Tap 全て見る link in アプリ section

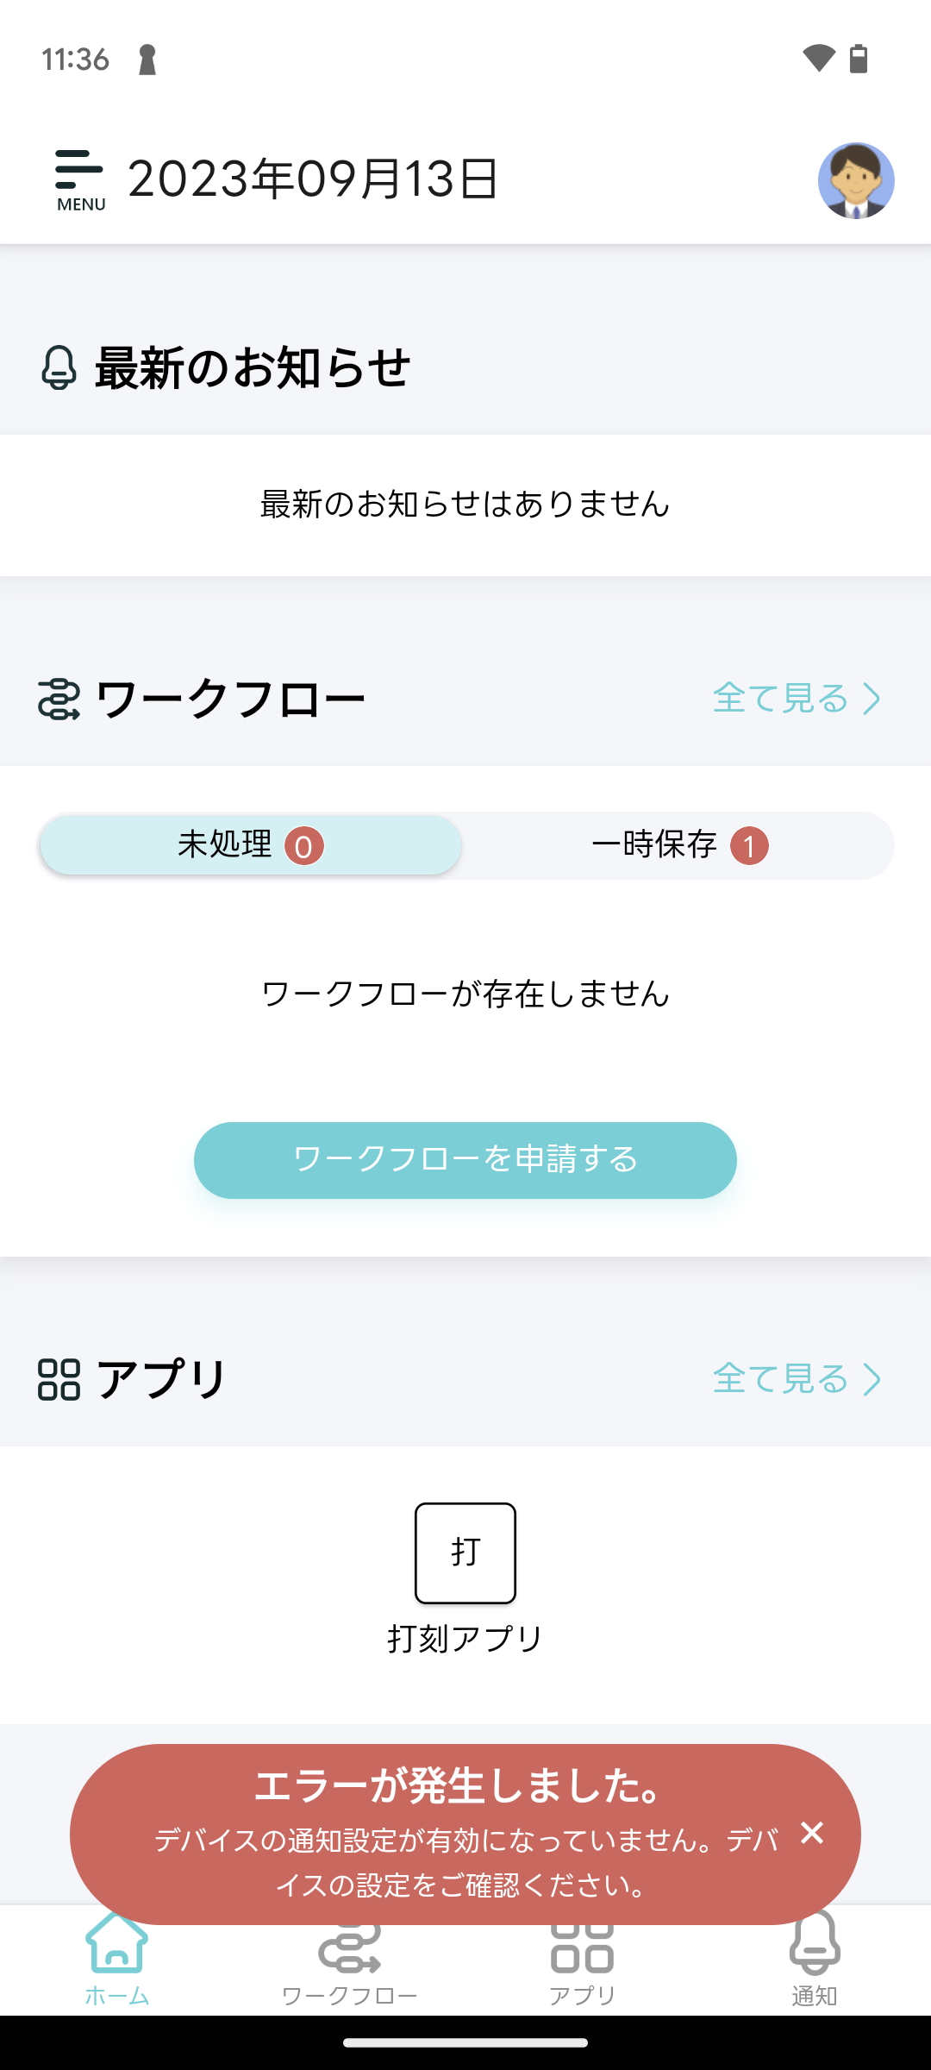tap(780, 1379)
